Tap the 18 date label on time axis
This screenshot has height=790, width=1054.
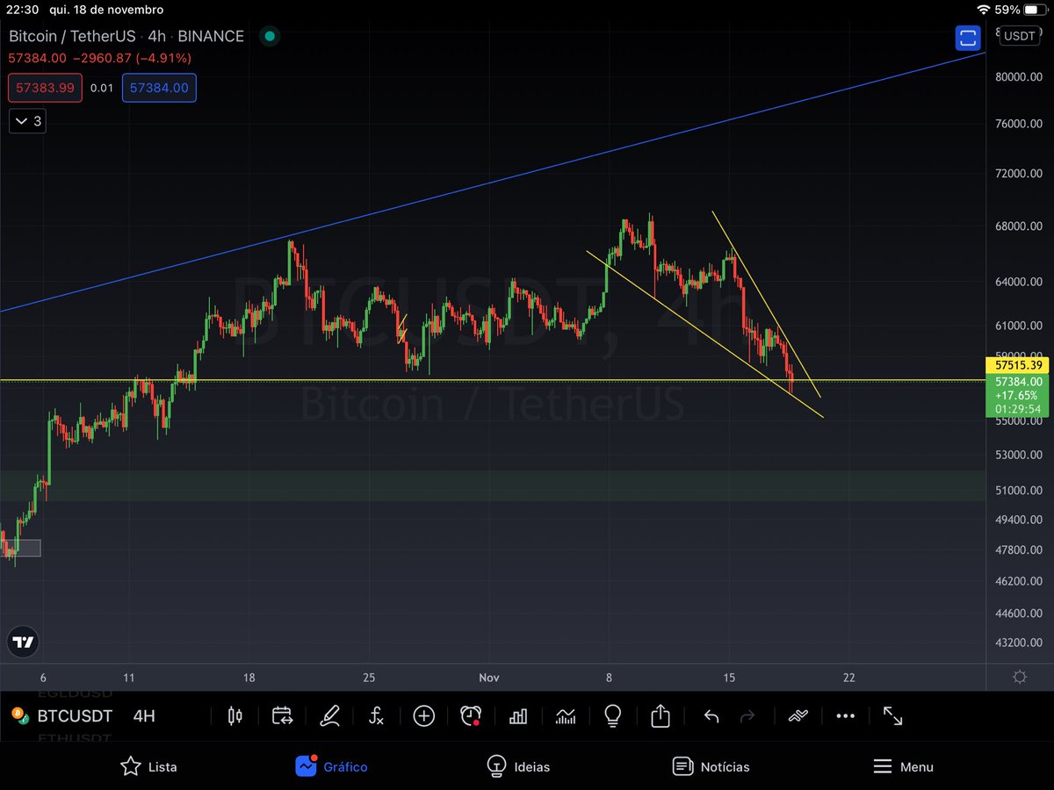249,678
